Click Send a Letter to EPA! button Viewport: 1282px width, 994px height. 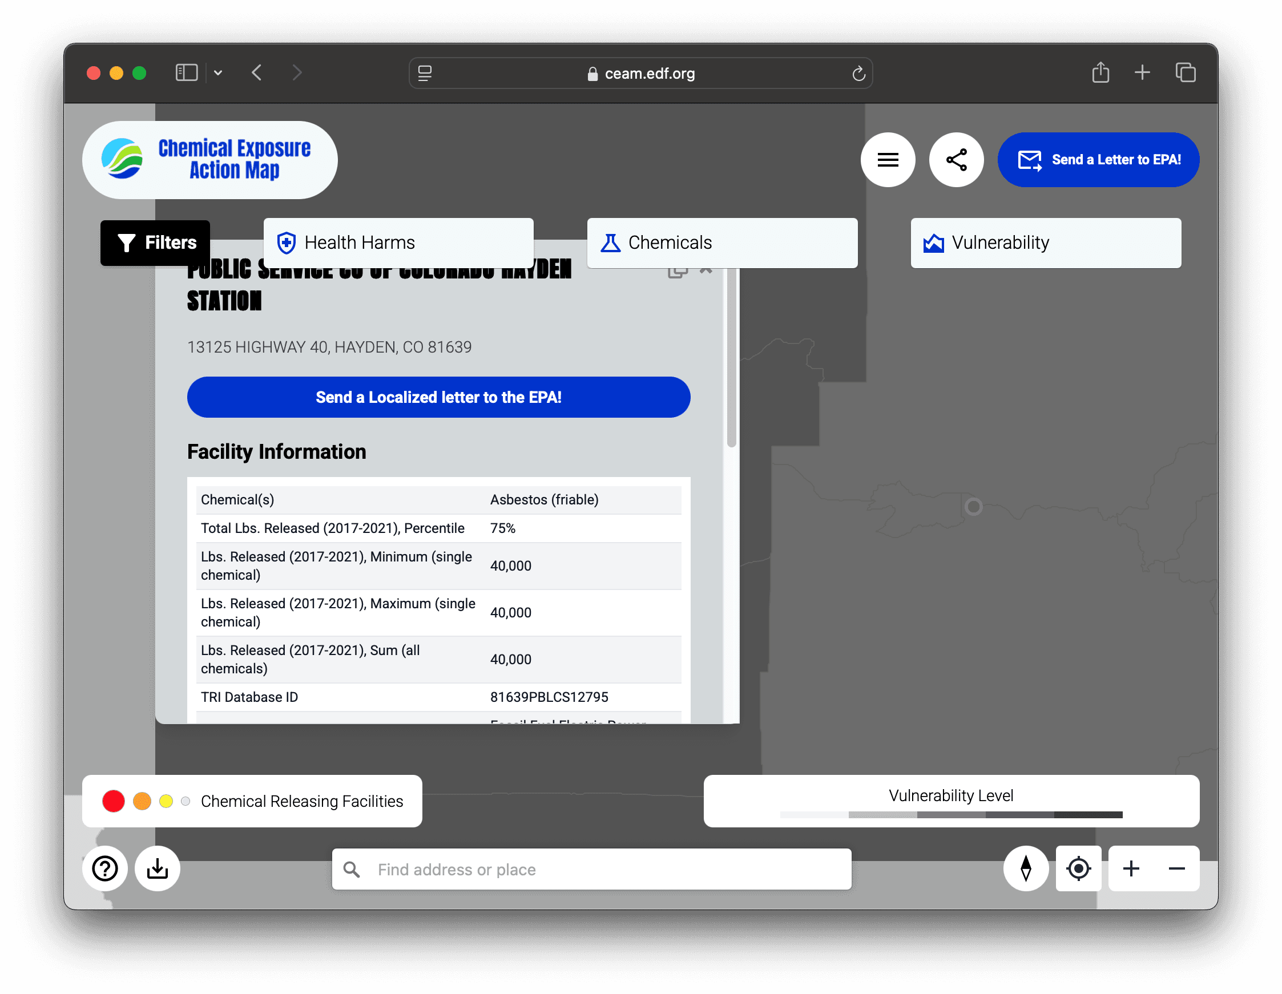pyautogui.click(x=1098, y=160)
